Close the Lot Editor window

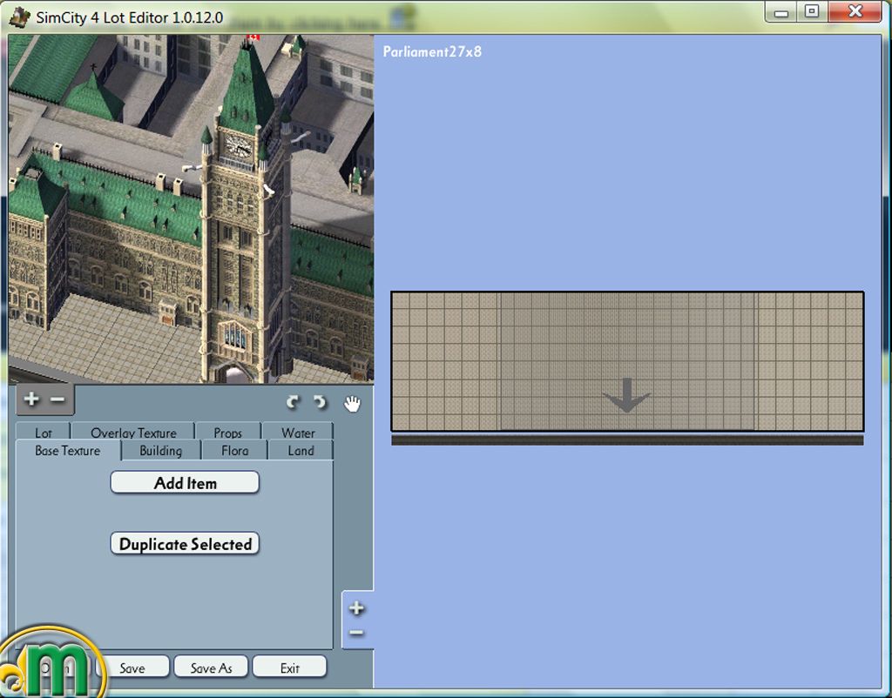[x=855, y=11]
